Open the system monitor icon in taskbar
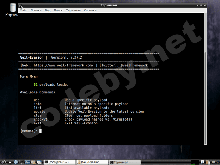Viewport: 220px width, 165px height. pyautogui.click(x=28, y=162)
